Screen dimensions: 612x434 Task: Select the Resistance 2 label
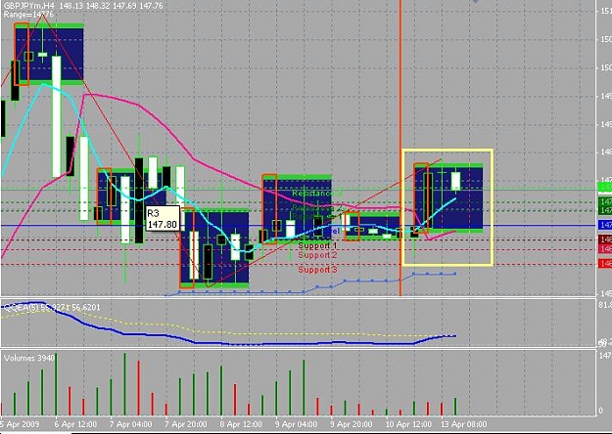click(317, 208)
